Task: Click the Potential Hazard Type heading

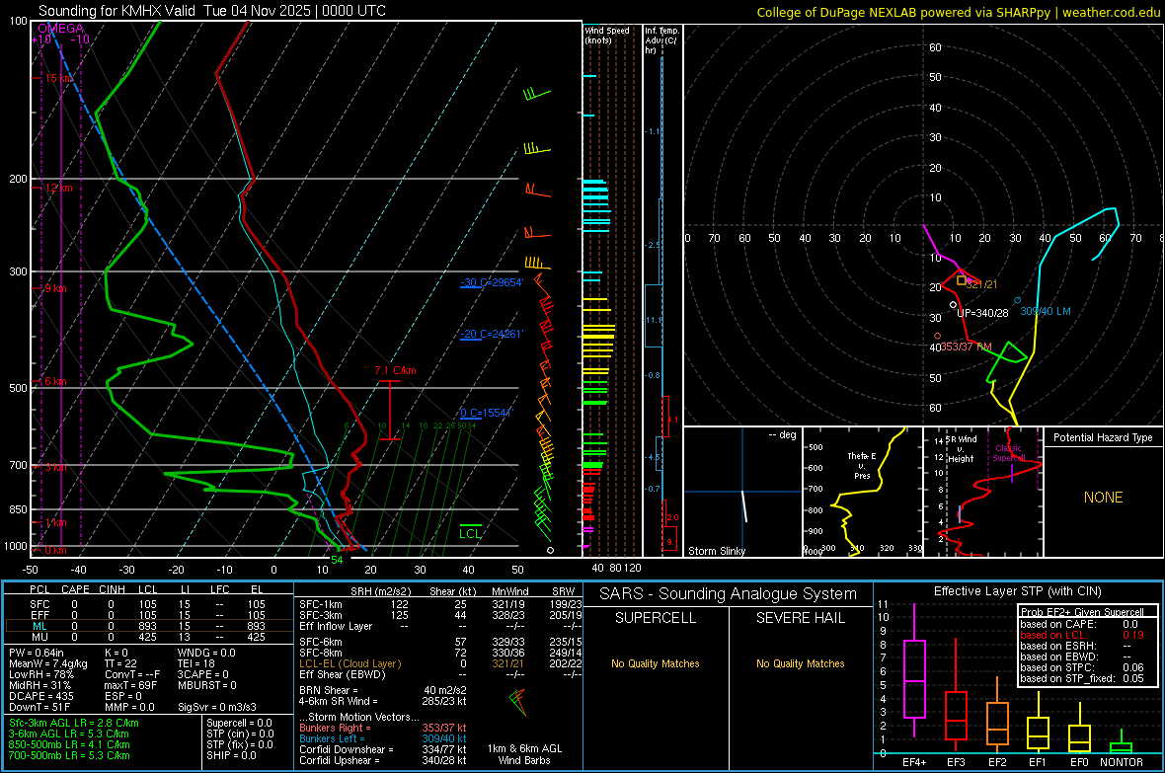Action: coord(1103,437)
